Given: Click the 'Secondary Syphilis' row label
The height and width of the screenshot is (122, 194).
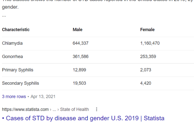Looking at the screenshot, I should coord(20,83).
